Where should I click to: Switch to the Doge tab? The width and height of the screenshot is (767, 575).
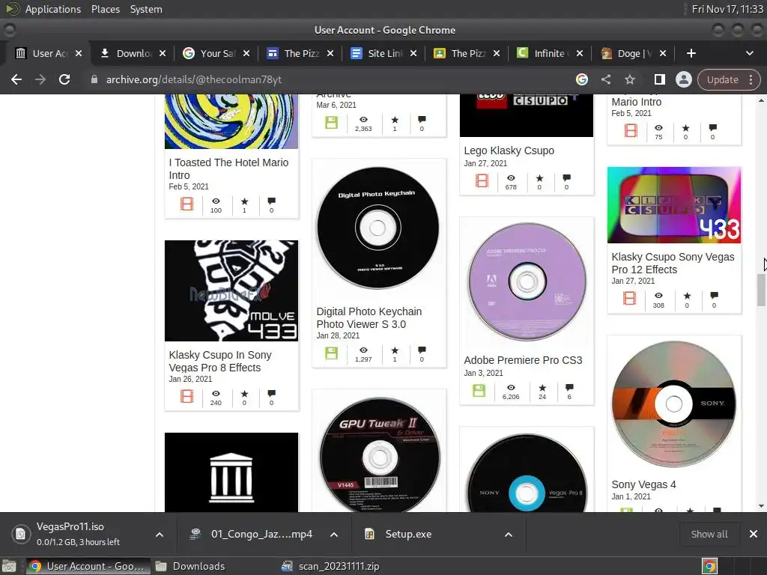pos(634,53)
